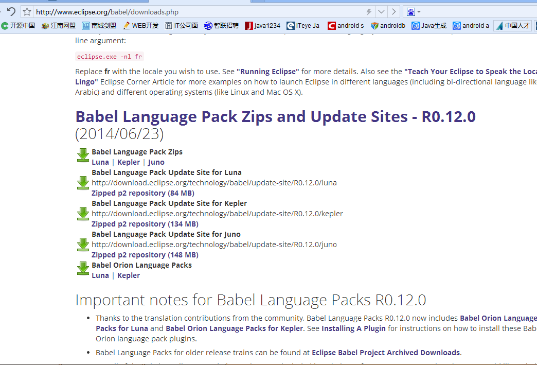The image size is (537, 365).
Task: Click the URL address field
Action: [x=199, y=12]
